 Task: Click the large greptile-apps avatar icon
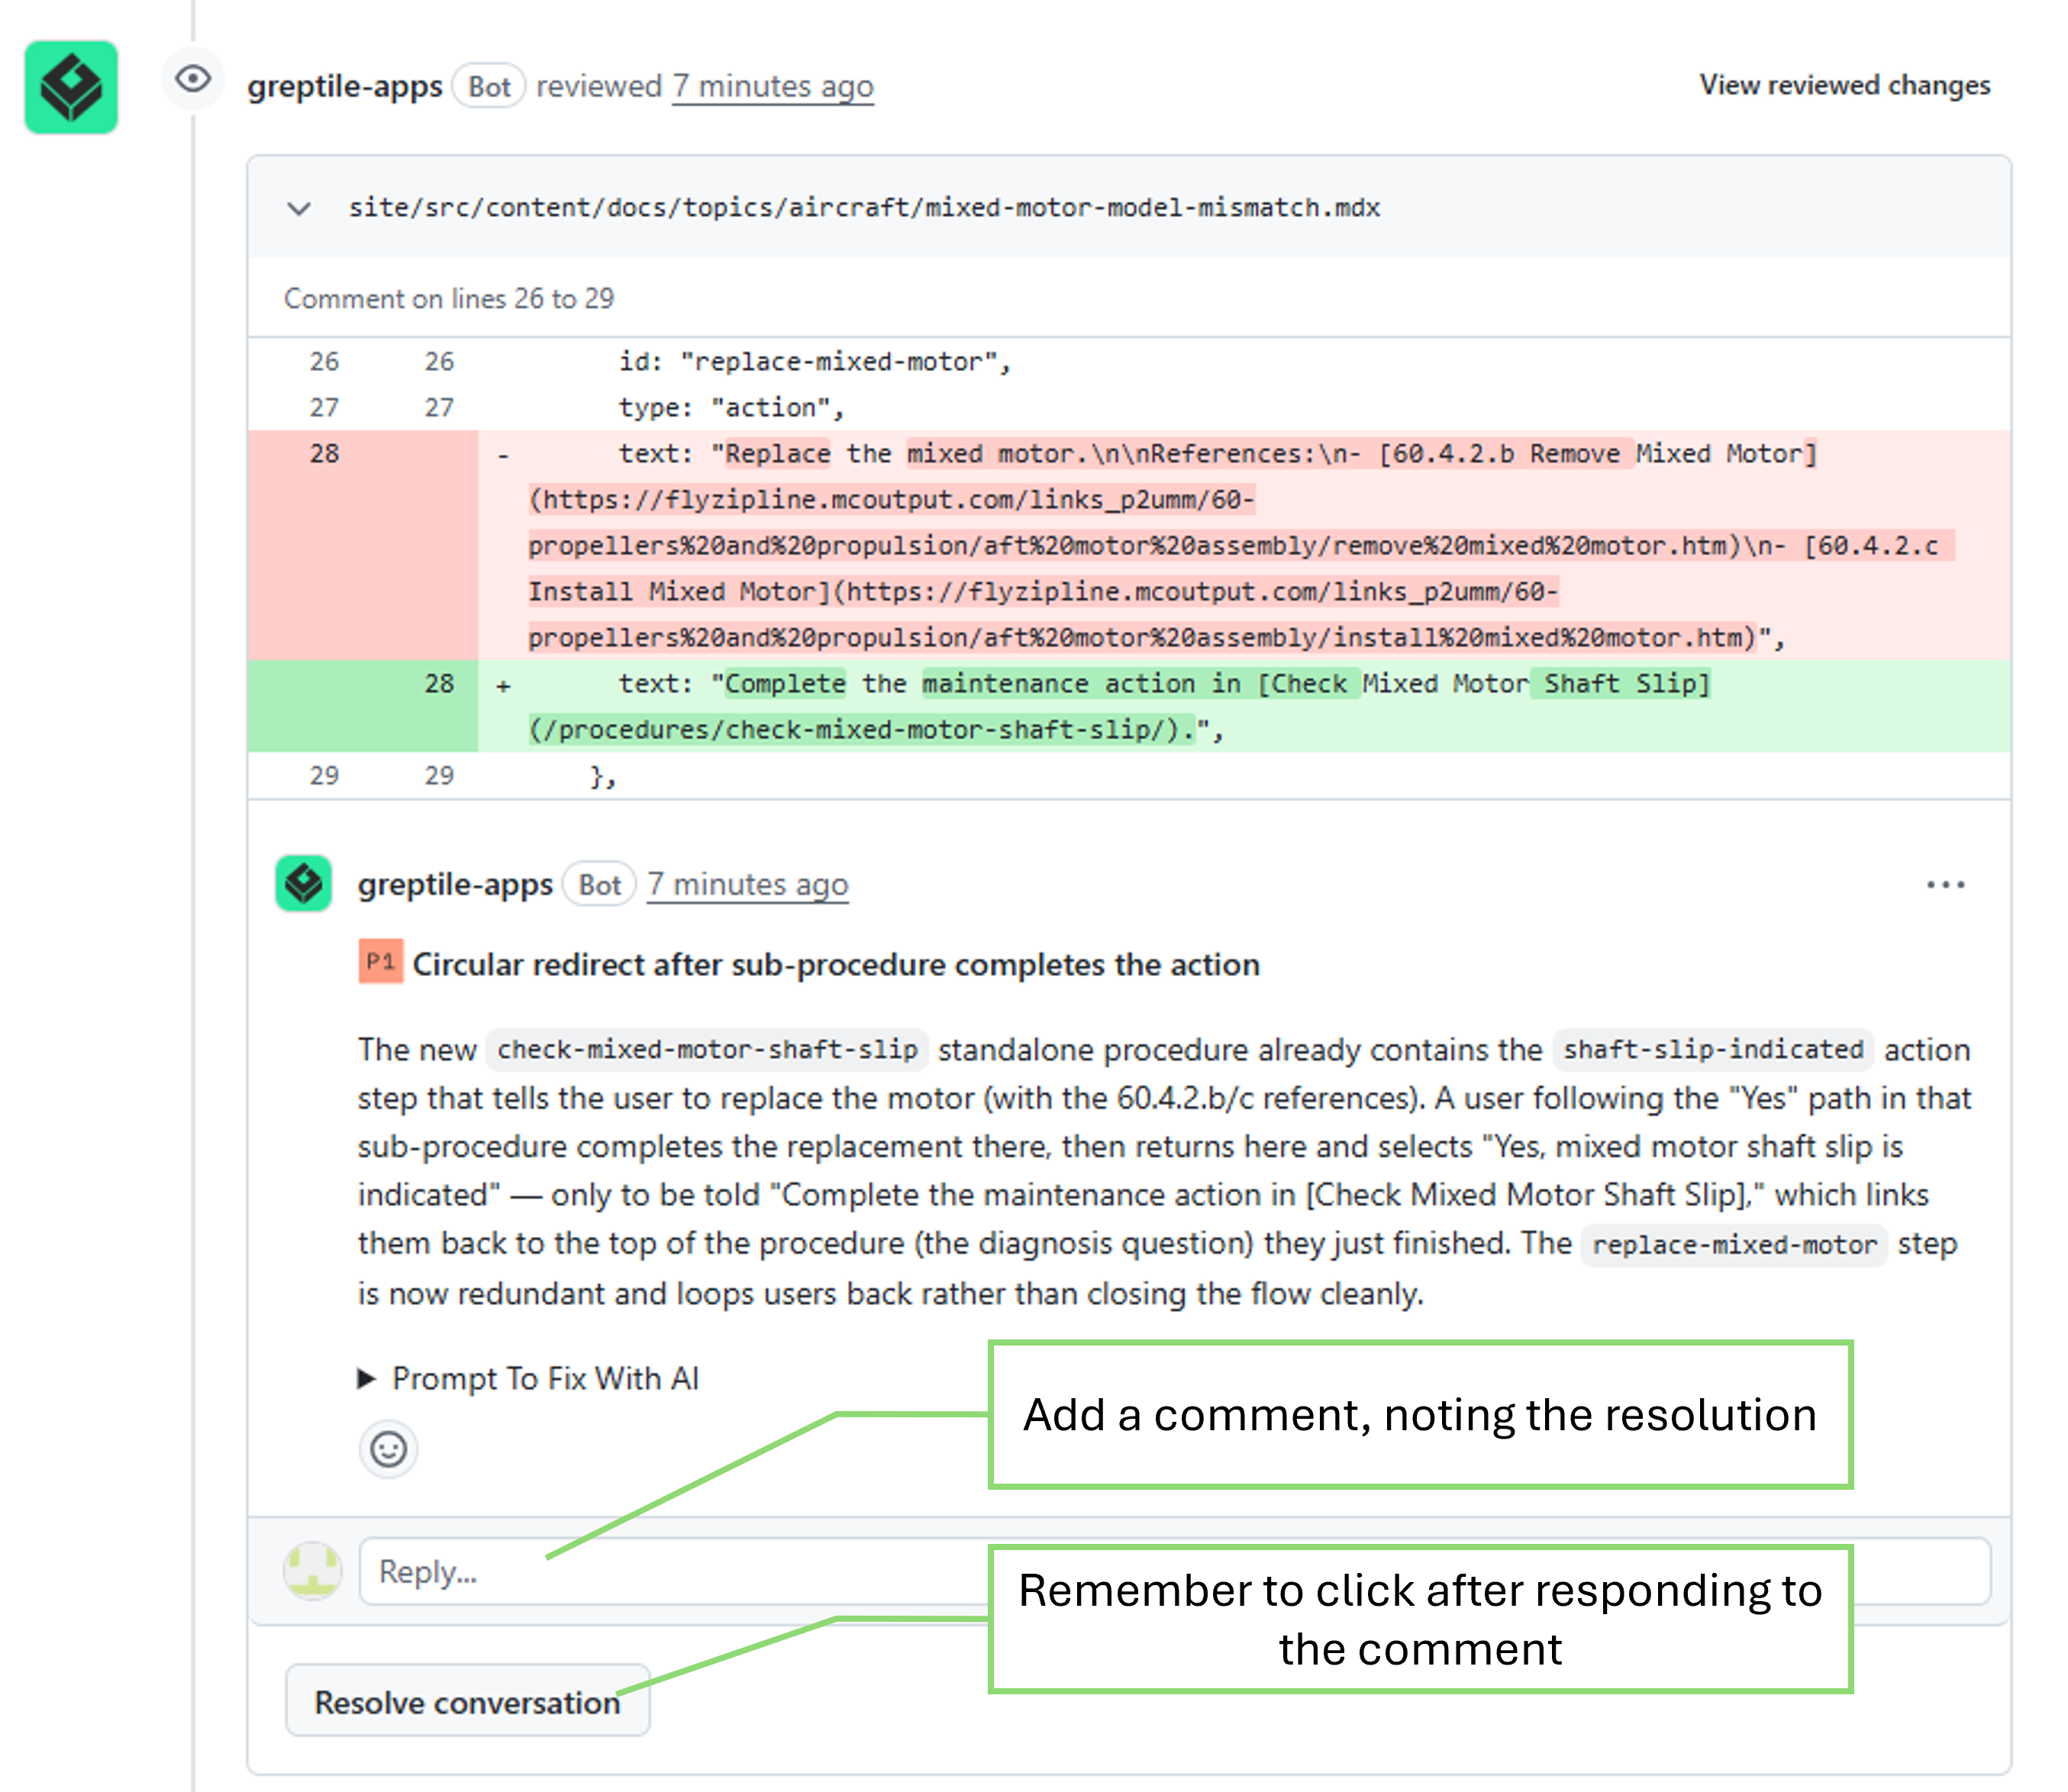coord(71,87)
